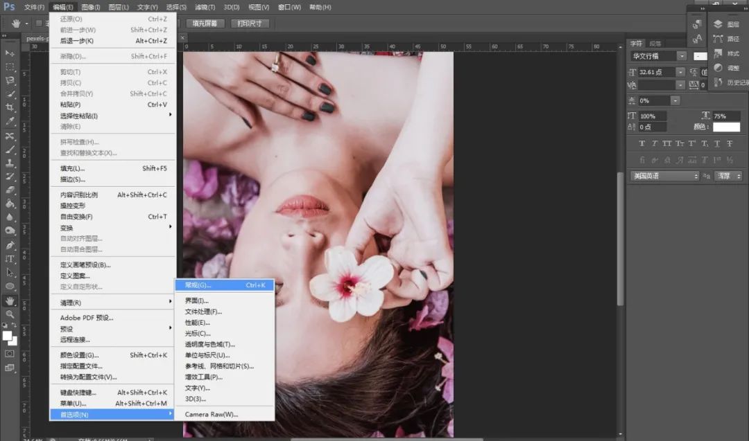Viewport: 749px width, 441px height.
Task: Choose 填充(L)... from the edit menu
Action: (113, 168)
